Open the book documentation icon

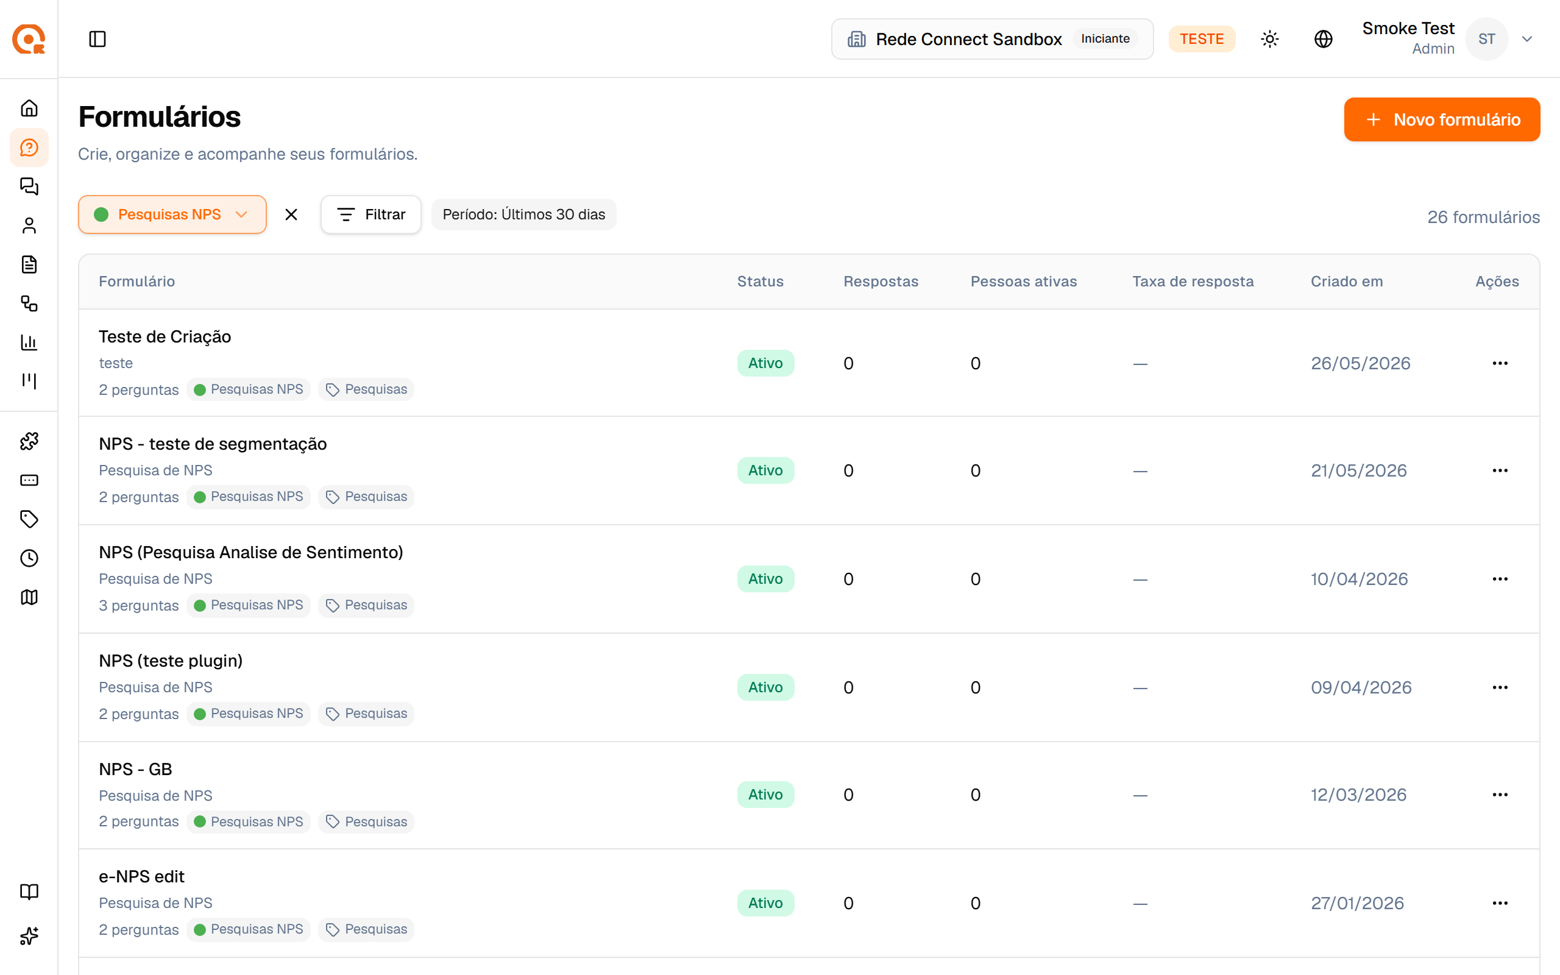(29, 891)
